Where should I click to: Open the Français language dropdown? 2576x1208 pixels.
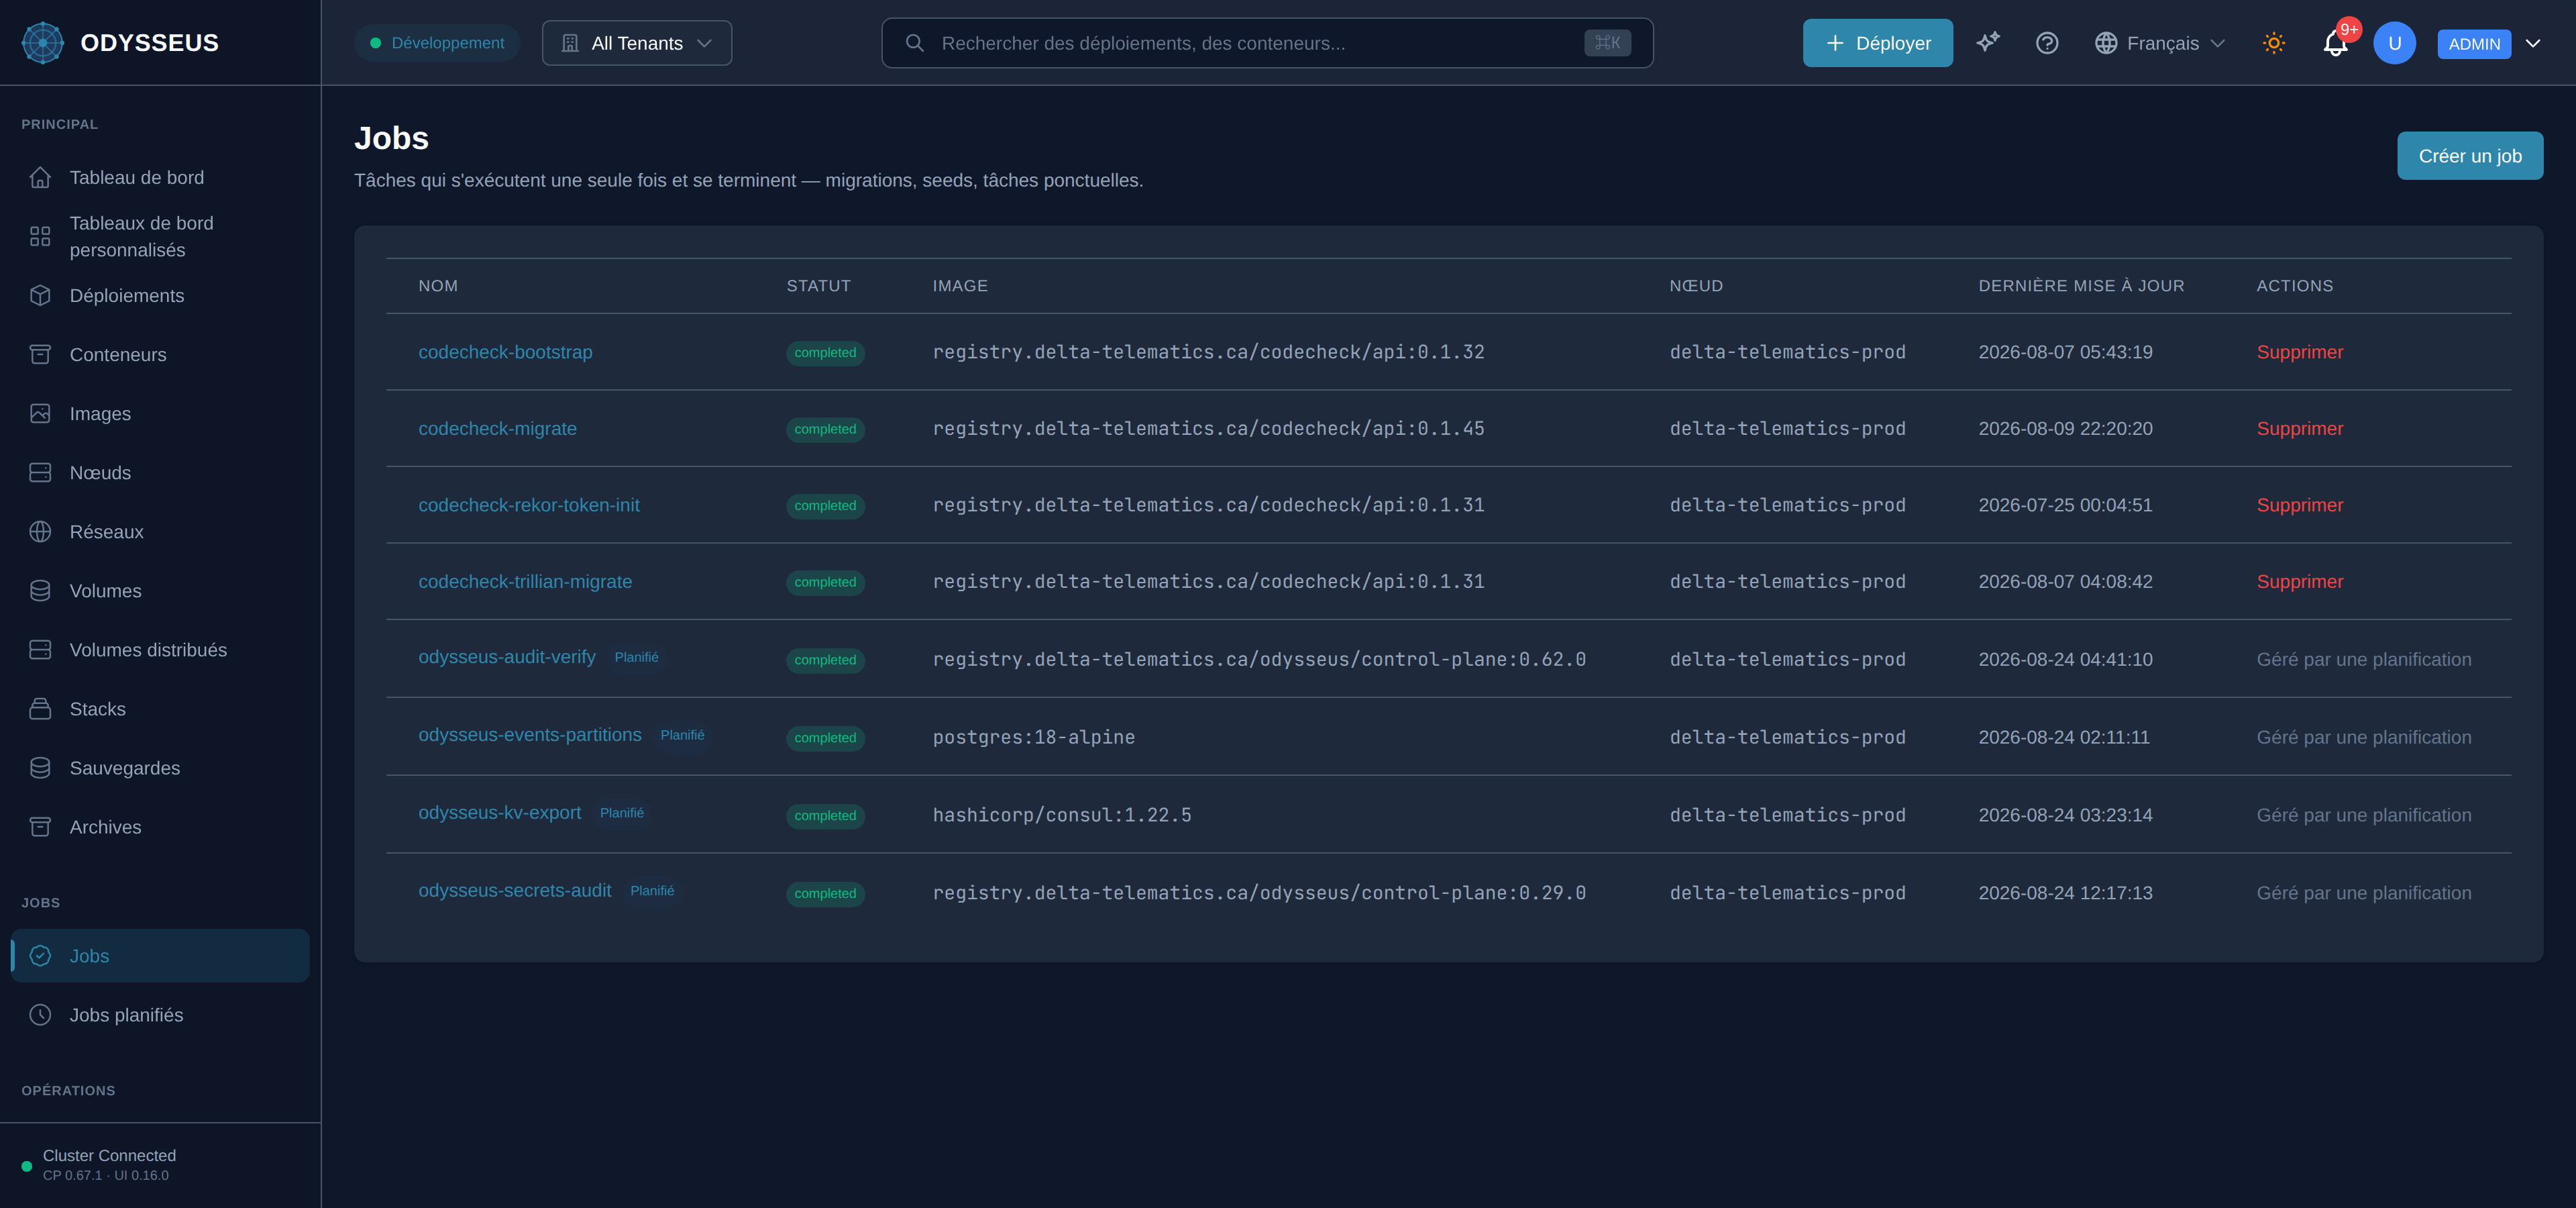point(2160,43)
